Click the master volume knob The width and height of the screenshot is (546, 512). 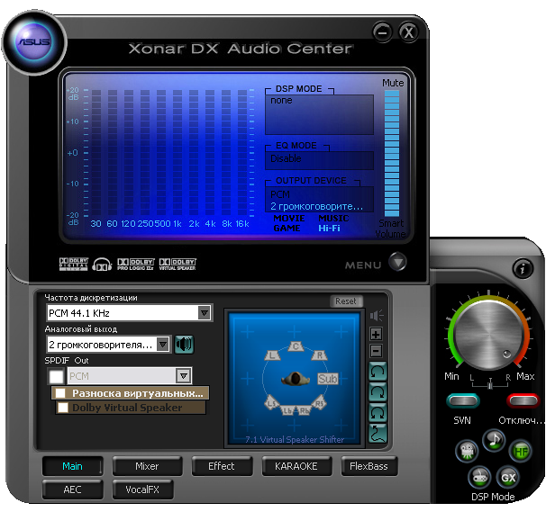pyautogui.click(x=488, y=334)
